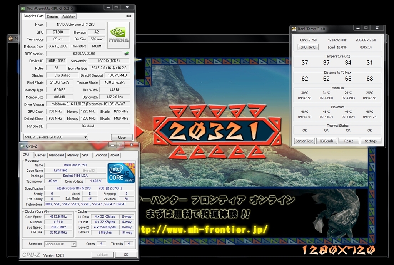Open the Graphics tab in CPU-Z
The image size is (394, 265).
[100, 155]
